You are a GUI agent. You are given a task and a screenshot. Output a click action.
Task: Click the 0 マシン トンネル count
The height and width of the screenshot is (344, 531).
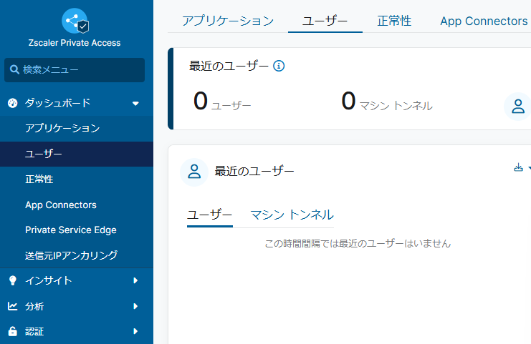click(x=387, y=102)
